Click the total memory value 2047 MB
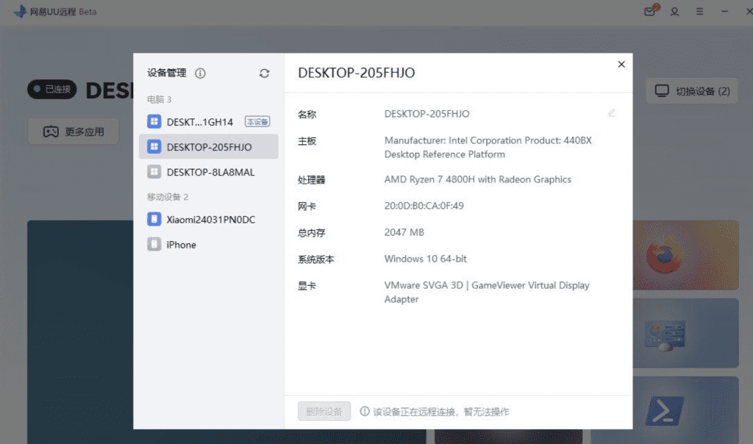The image size is (753, 444). (x=404, y=232)
